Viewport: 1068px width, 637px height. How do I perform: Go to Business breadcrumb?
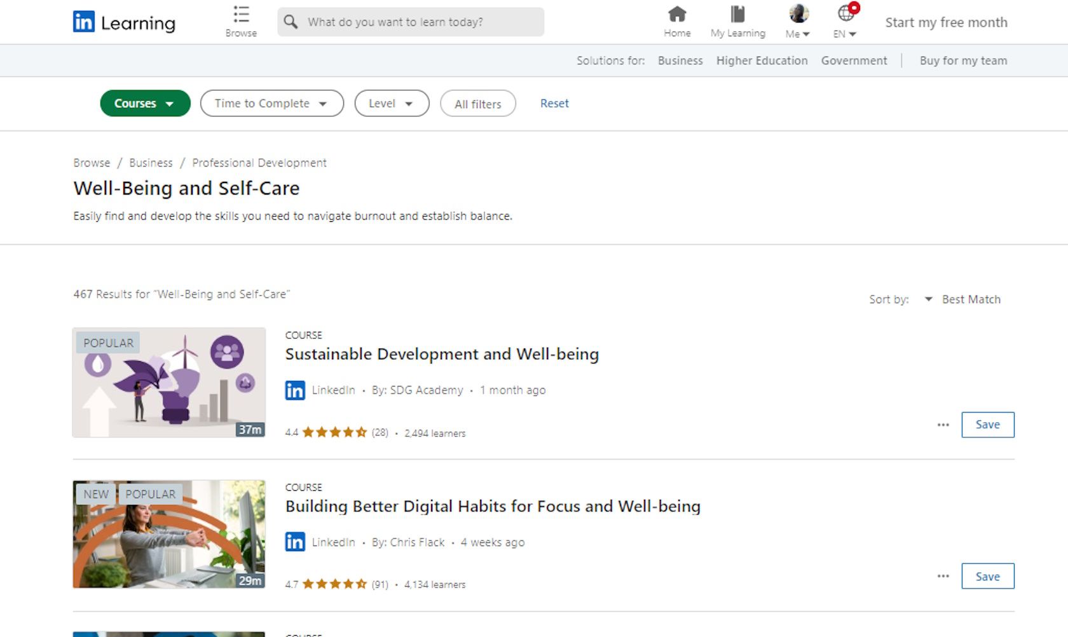click(151, 163)
